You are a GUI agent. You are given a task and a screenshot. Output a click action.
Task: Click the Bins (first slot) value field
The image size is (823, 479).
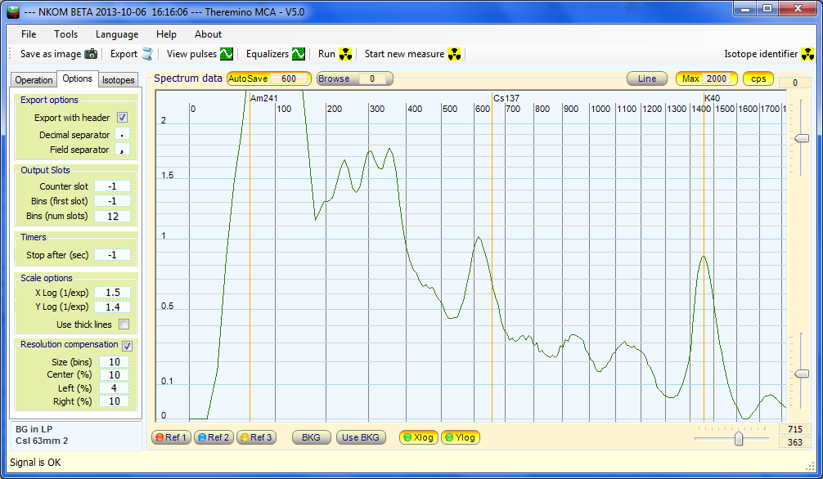point(112,201)
